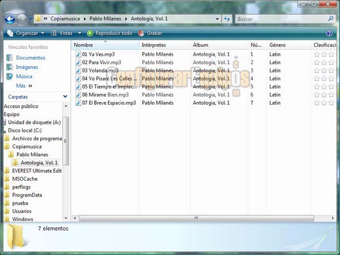The height and width of the screenshot is (255, 340).
Task: Sort by the Género column header
Action: tap(288, 45)
